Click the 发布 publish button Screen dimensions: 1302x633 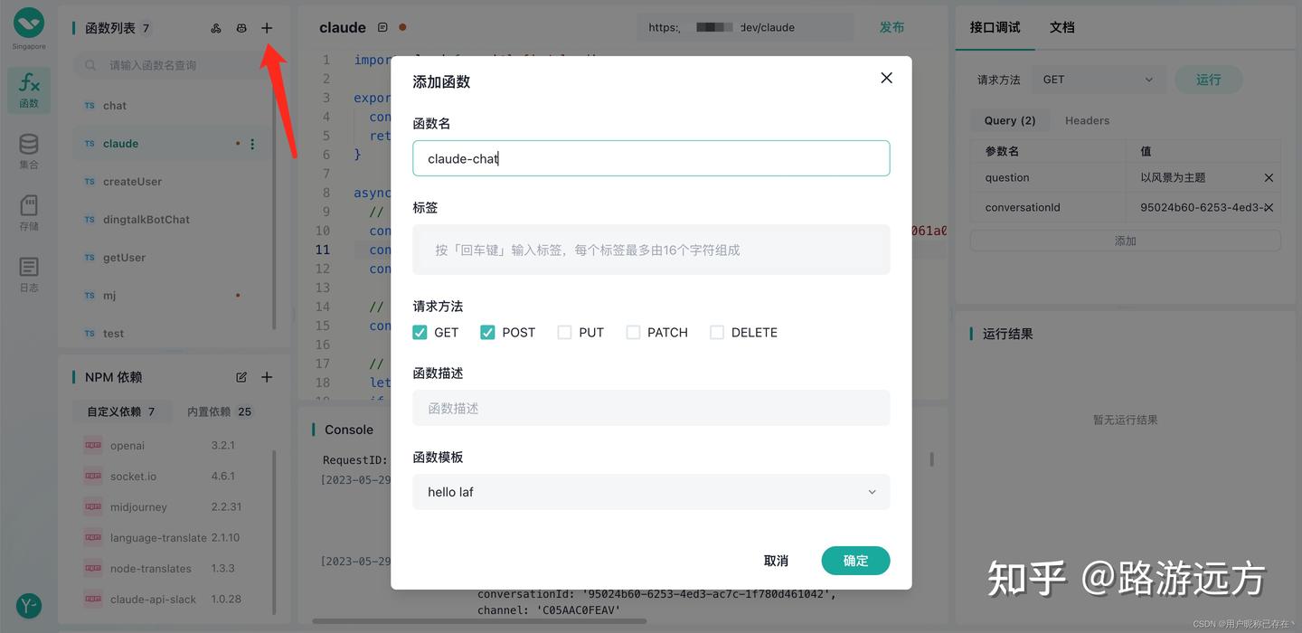892,27
